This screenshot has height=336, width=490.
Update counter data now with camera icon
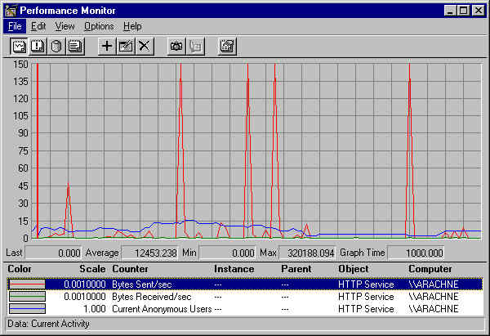(x=176, y=46)
